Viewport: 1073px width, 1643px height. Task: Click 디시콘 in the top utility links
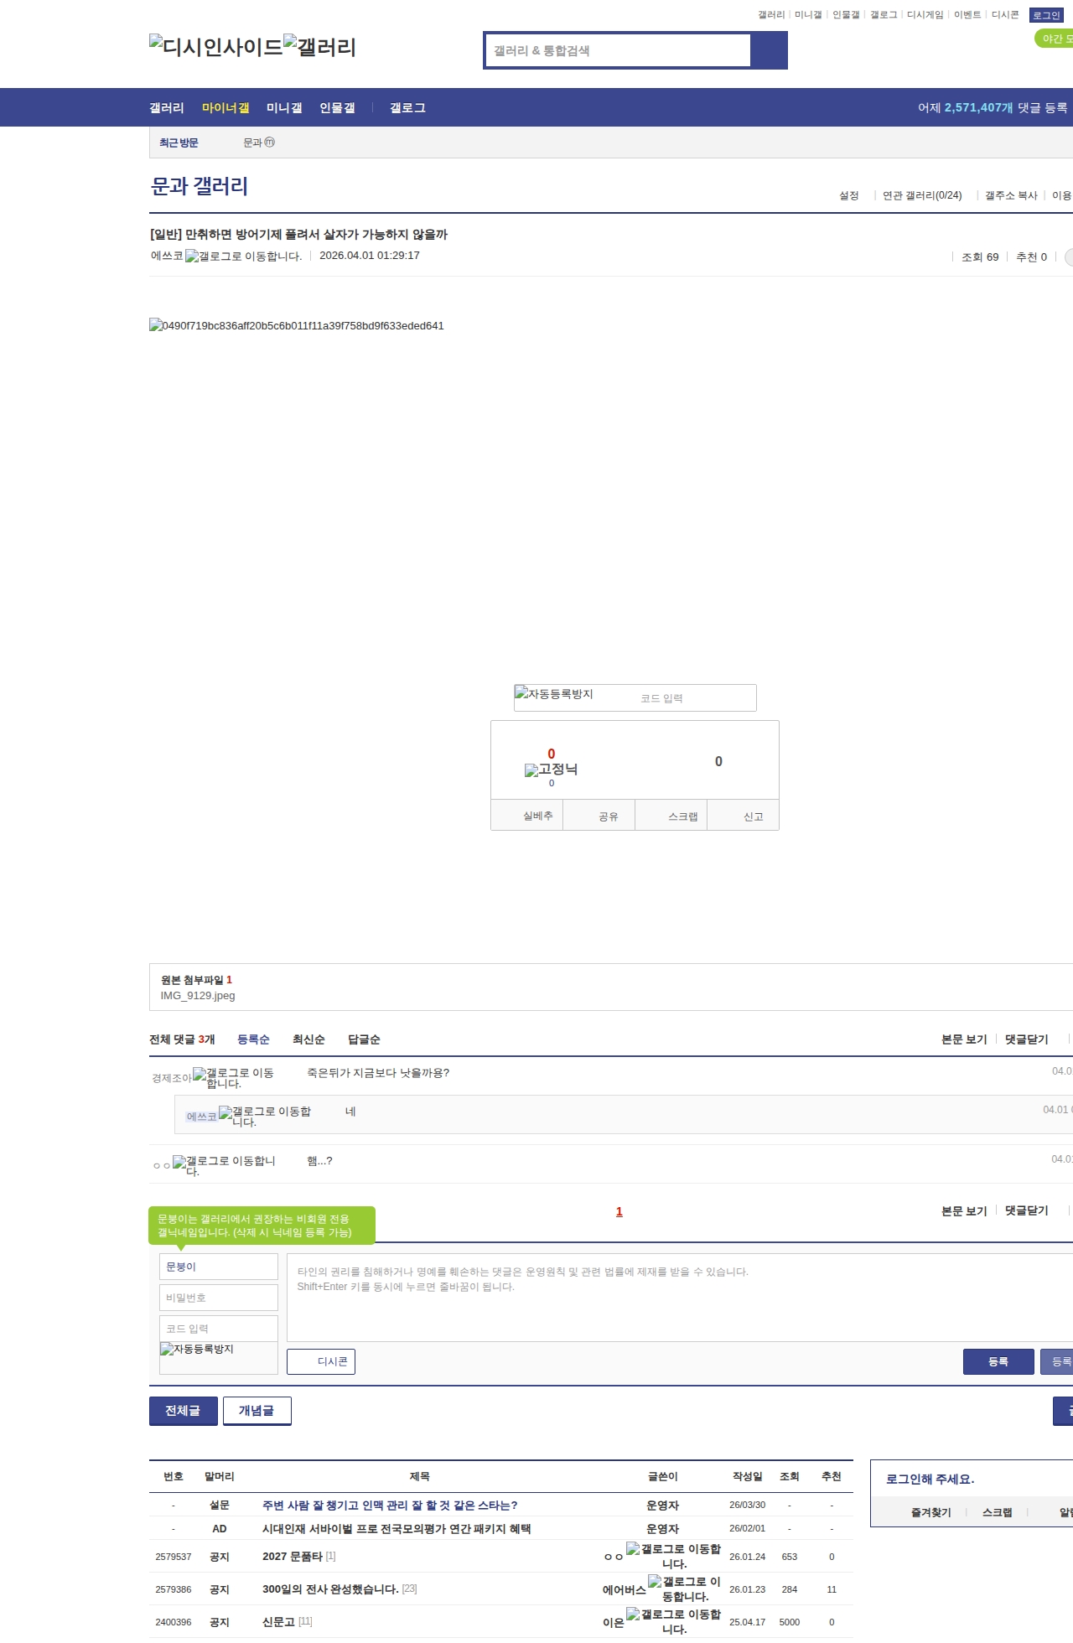1005,15
